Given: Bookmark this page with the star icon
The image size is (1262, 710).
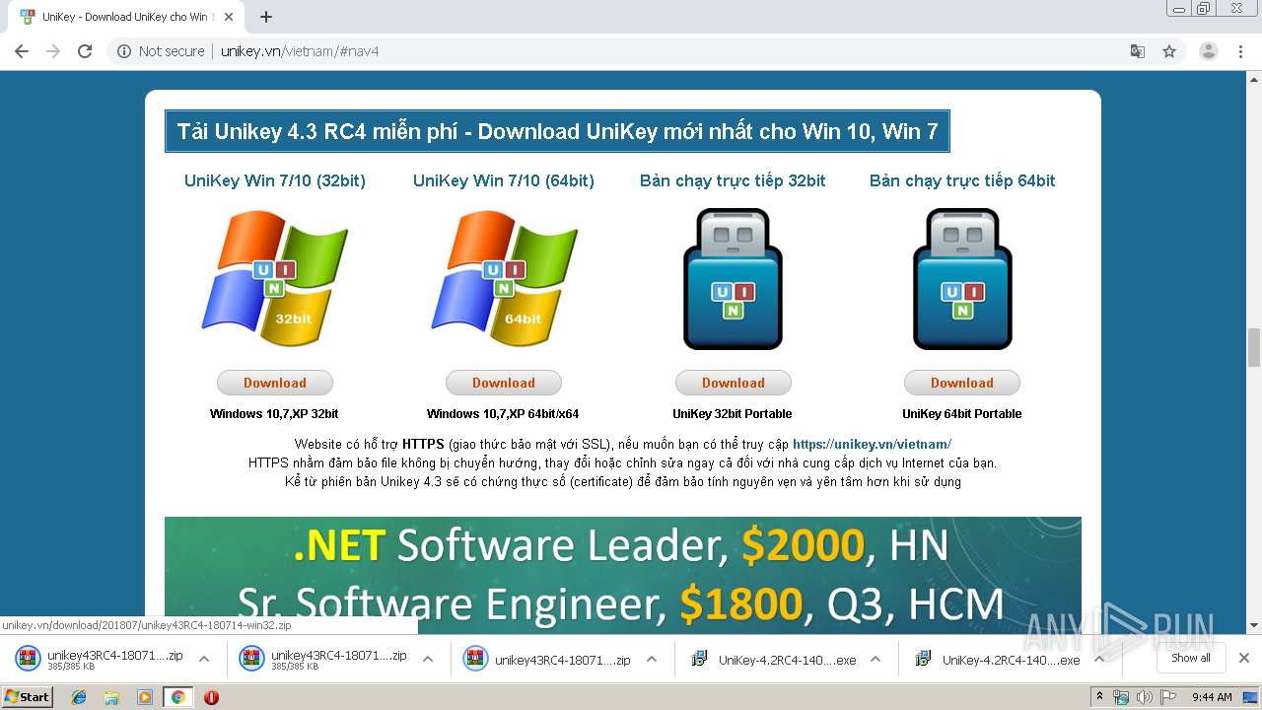Looking at the screenshot, I should point(1169,51).
